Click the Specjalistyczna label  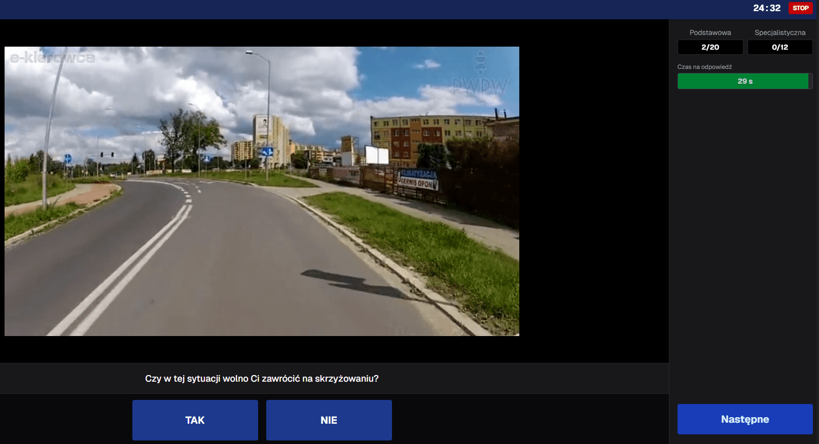coord(780,32)
